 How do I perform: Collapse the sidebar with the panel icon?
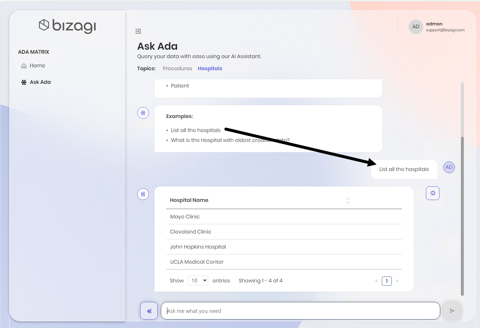pos(138,31)
